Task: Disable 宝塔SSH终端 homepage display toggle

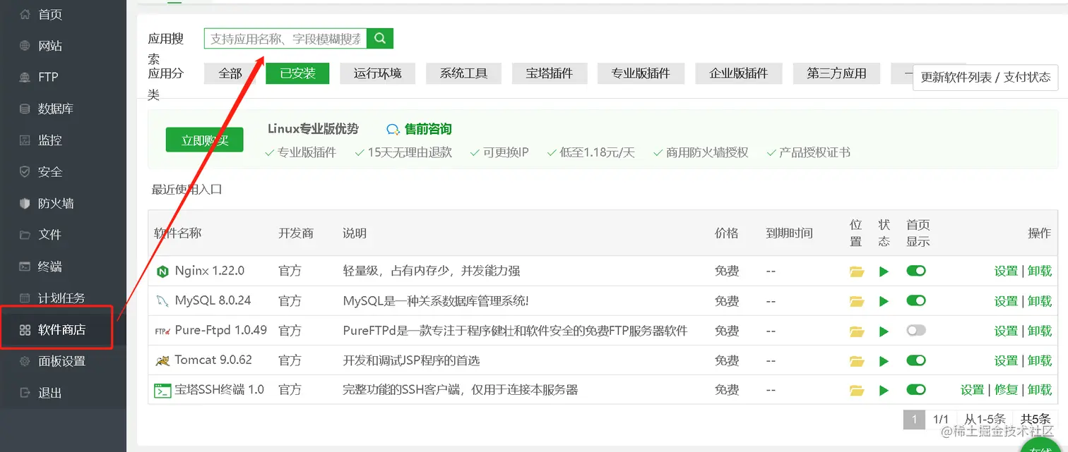Action: pyautogui.click(x=915, y=389)
